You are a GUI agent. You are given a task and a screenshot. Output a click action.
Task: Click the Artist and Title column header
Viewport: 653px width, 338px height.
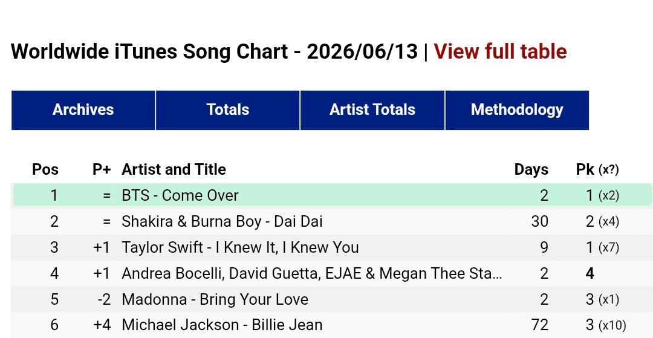tap(174, 169)
